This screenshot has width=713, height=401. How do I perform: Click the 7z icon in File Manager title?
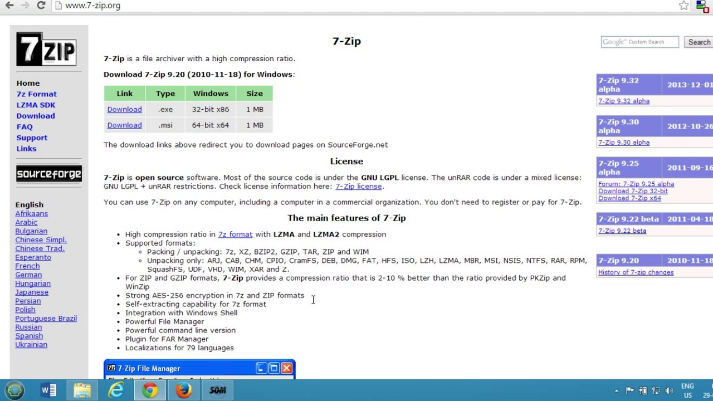pos(111,368)
